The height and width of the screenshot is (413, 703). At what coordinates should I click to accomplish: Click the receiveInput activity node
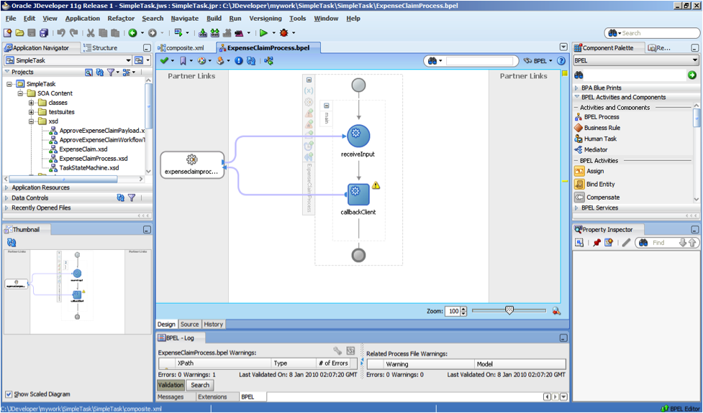pos(358,136)
